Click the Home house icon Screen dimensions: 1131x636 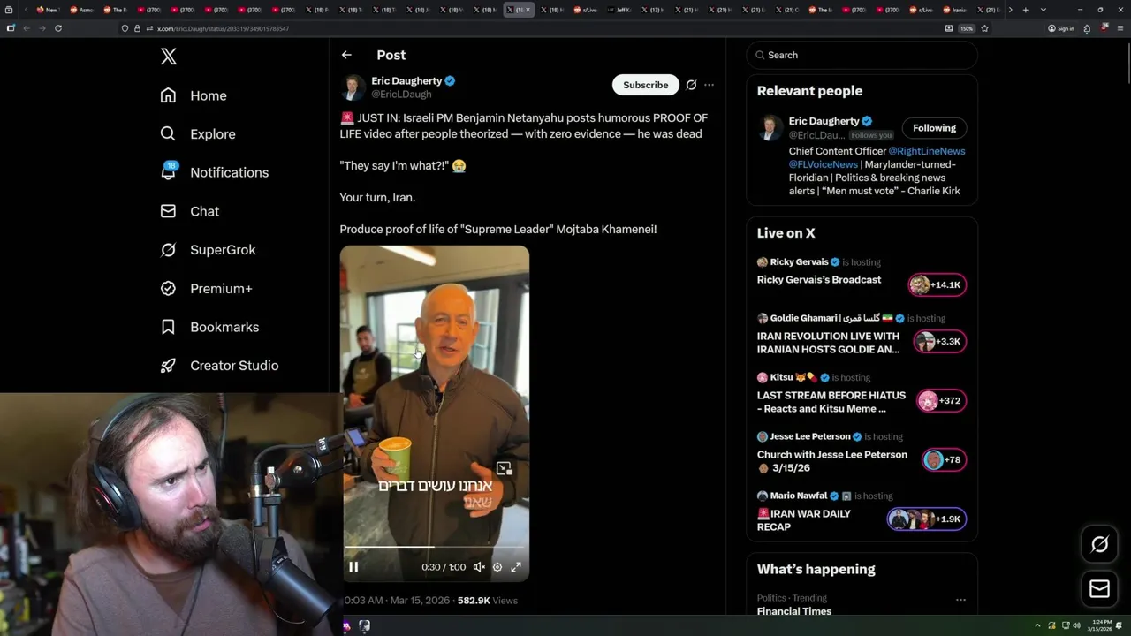[168, 95]
